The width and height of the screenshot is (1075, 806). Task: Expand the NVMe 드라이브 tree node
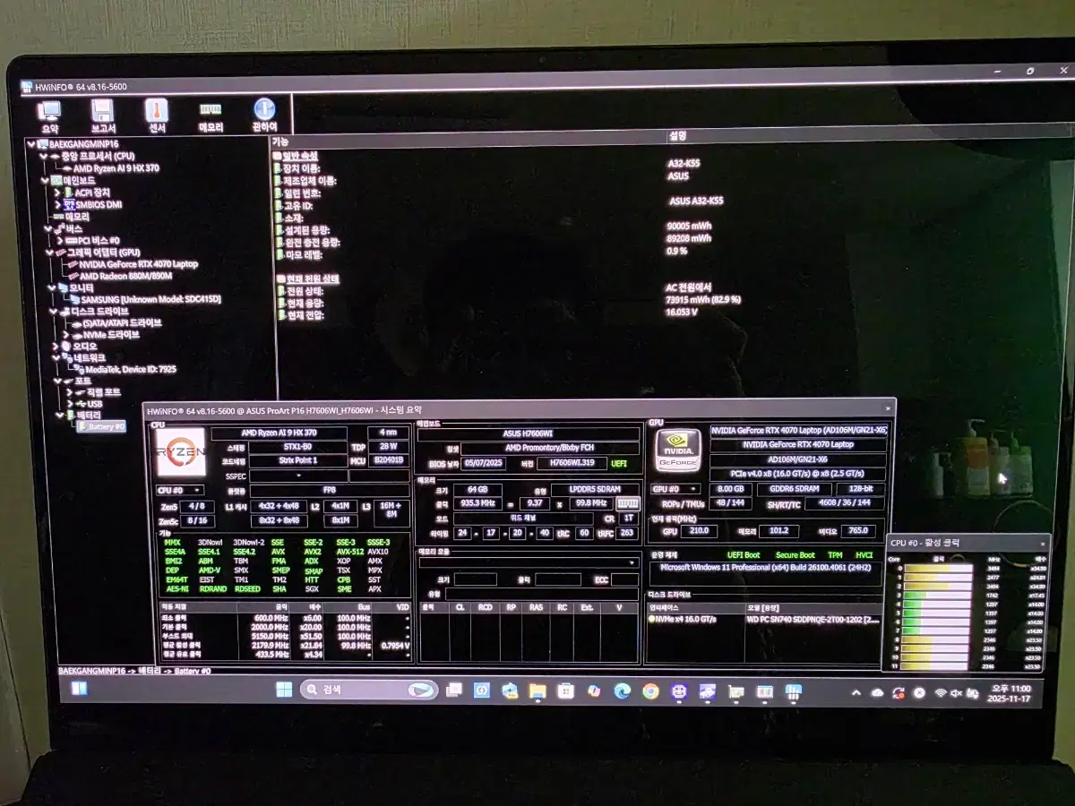coord(68,335)
